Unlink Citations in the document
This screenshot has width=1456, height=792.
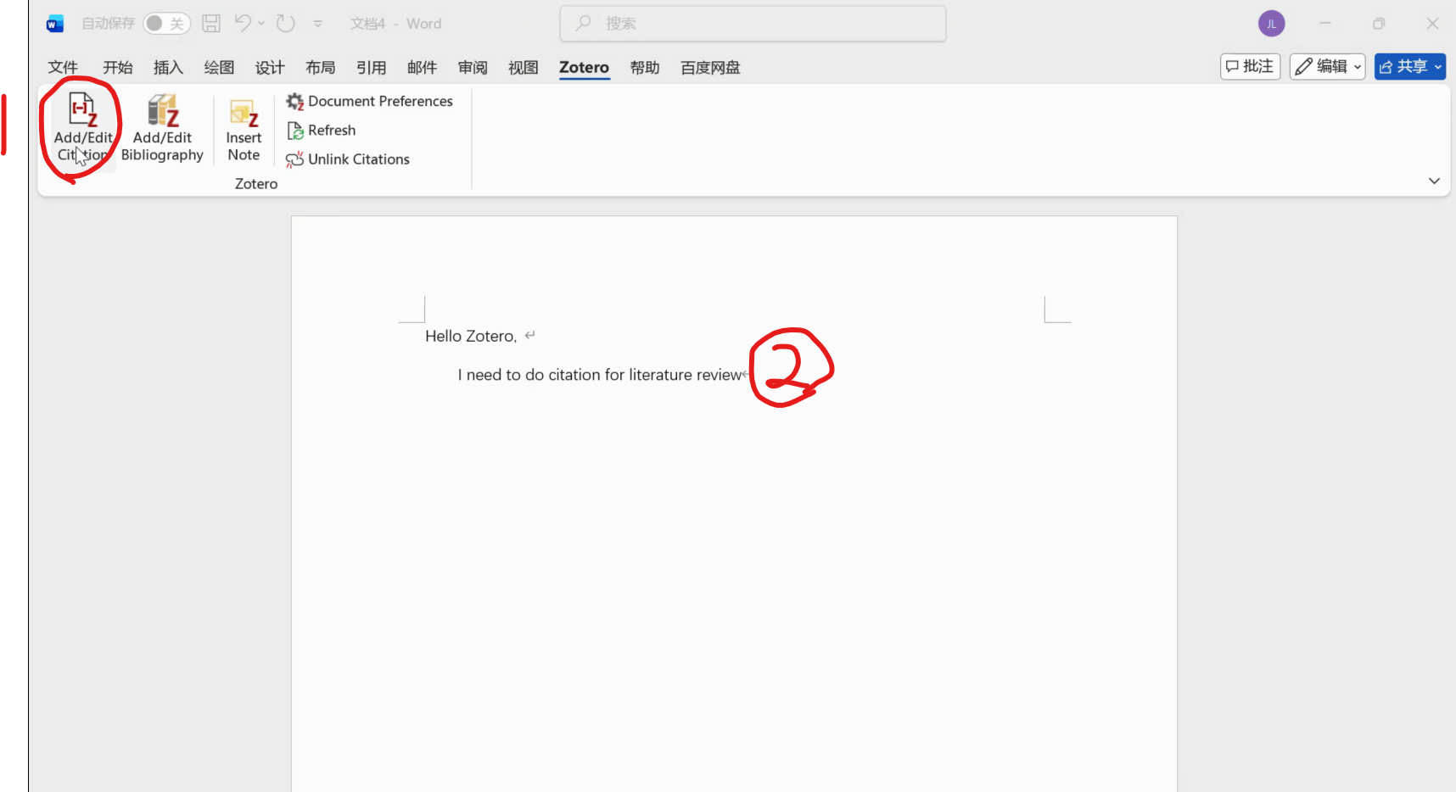tap(348, 159)
